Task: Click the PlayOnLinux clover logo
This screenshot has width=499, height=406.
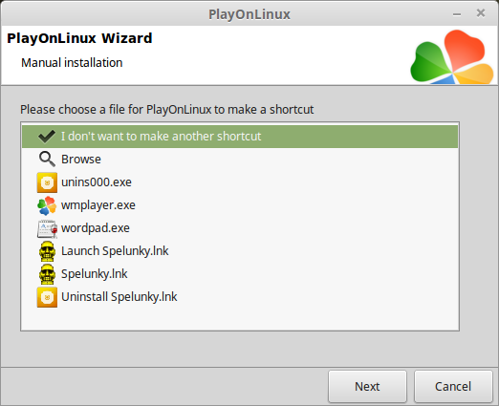Action: [451, 56]
